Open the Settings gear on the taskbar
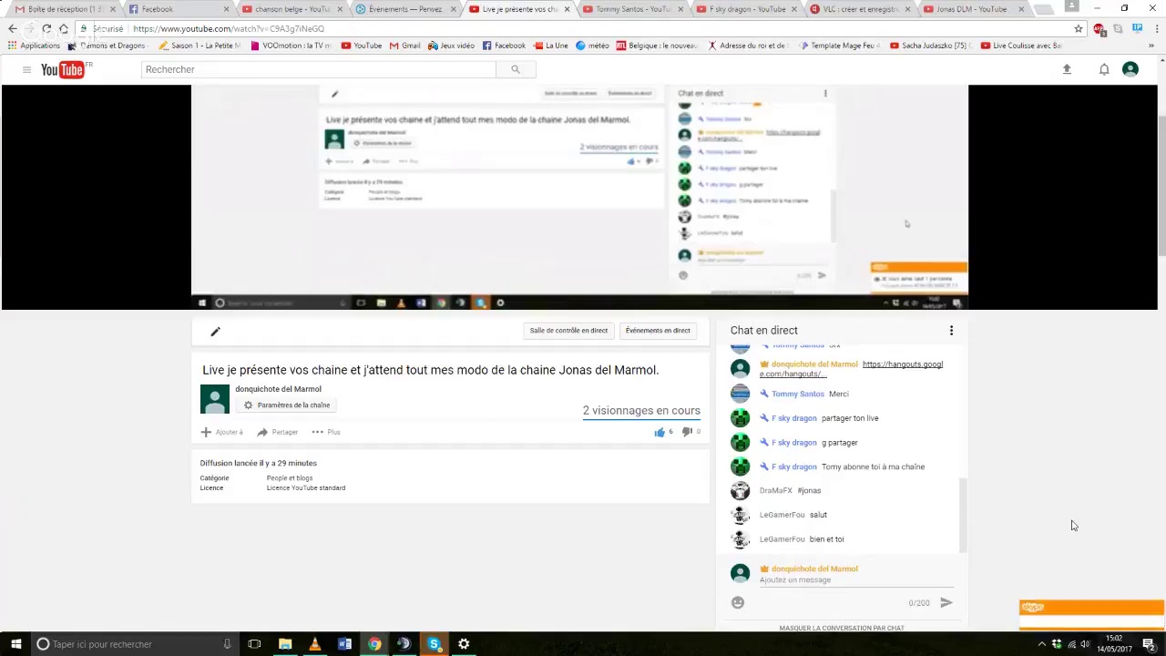 pyautogui.click(x=464, y=644)
